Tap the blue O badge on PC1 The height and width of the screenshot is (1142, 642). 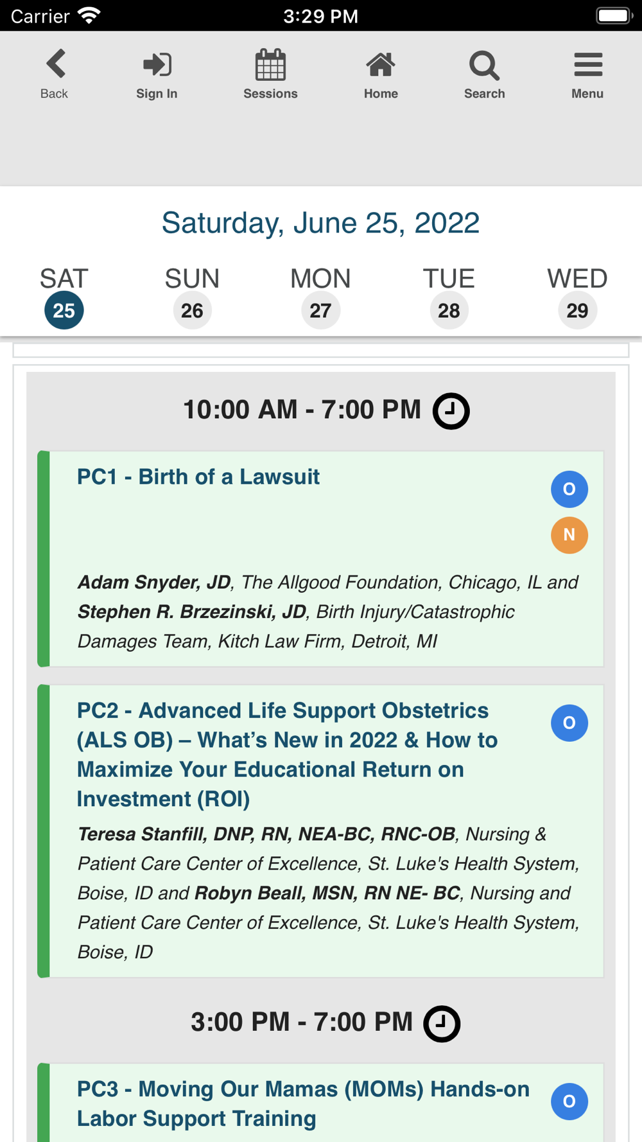(x=569, y=489)
